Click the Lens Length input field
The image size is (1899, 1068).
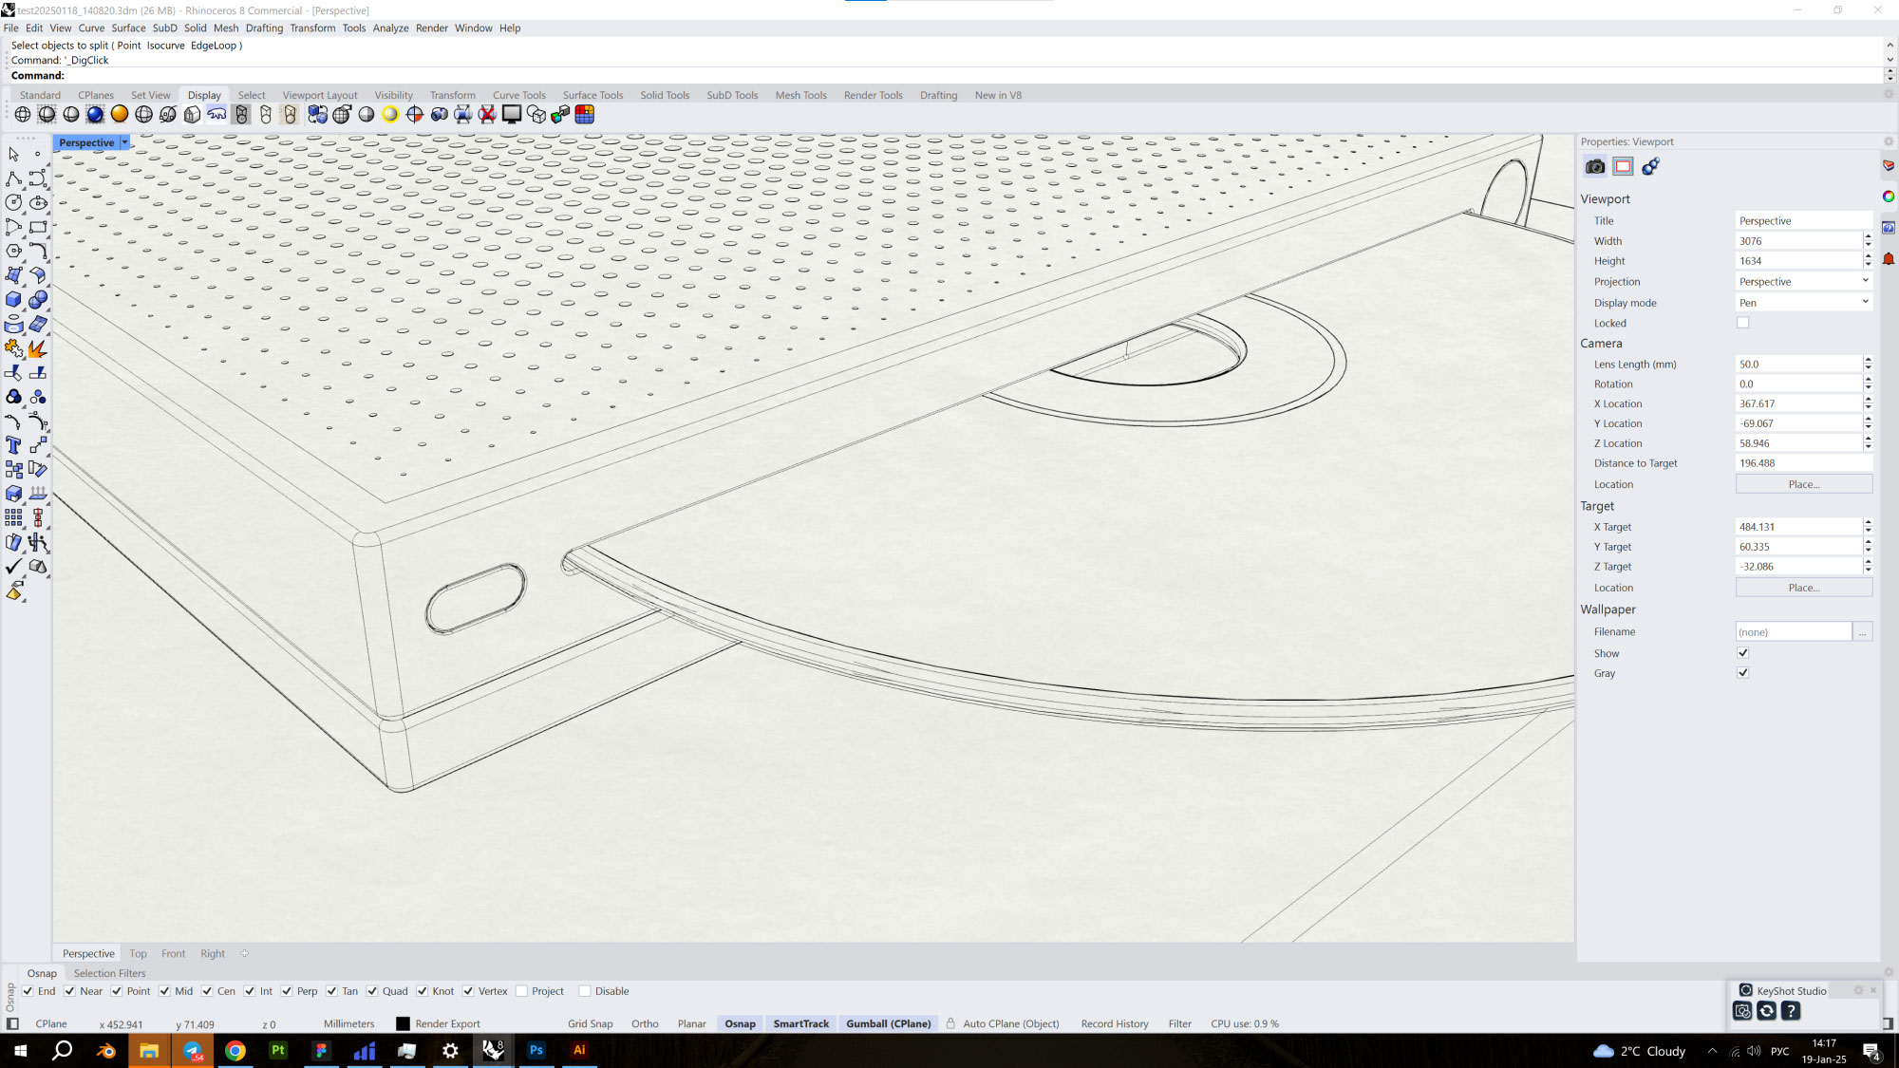click(x=1797, y=365)
